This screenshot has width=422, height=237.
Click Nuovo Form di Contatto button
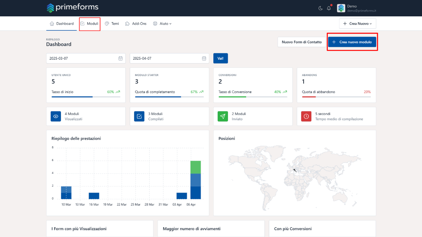click(x=301, y=42)
